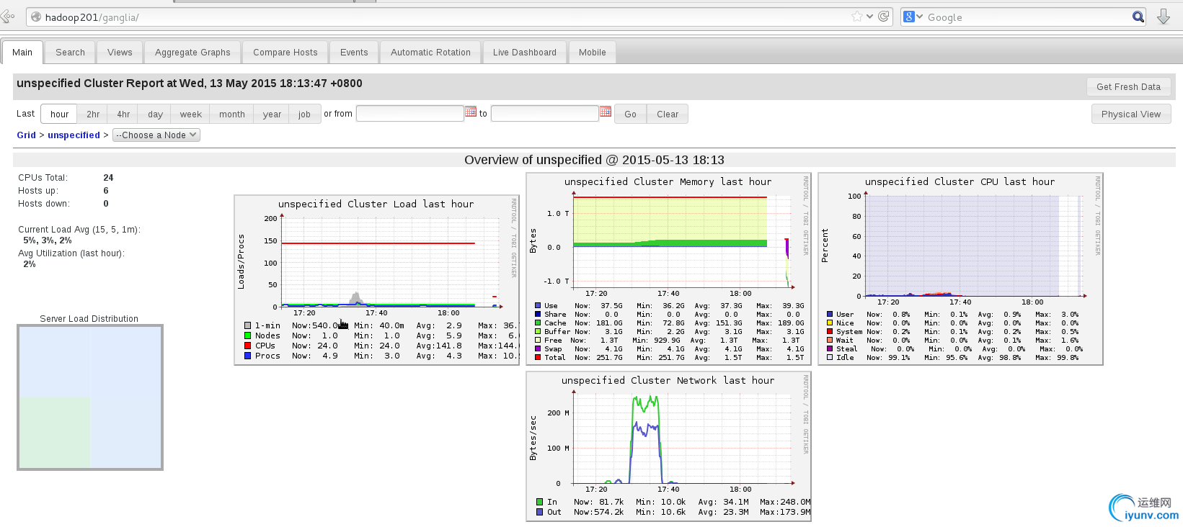This screenshot has width=1183, height=527.
Task: Open the Views tab
Action: pyautogui.click(x=120, y=53)
